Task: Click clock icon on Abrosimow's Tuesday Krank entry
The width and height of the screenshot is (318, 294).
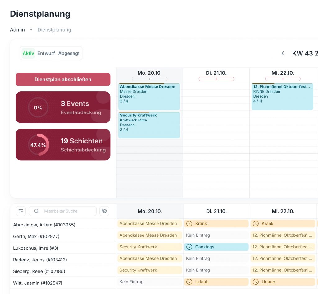Action: point(189,224)
